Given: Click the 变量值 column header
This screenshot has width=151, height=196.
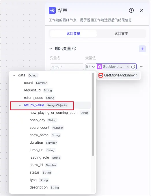Looking at the screenshot, I should tap(90, 58).
